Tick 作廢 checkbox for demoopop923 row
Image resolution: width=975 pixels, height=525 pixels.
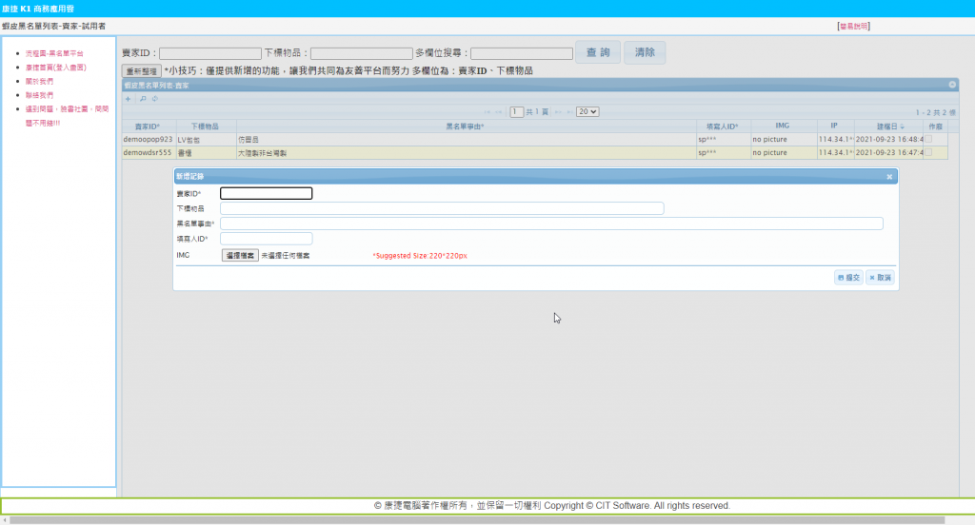point(928,139)
